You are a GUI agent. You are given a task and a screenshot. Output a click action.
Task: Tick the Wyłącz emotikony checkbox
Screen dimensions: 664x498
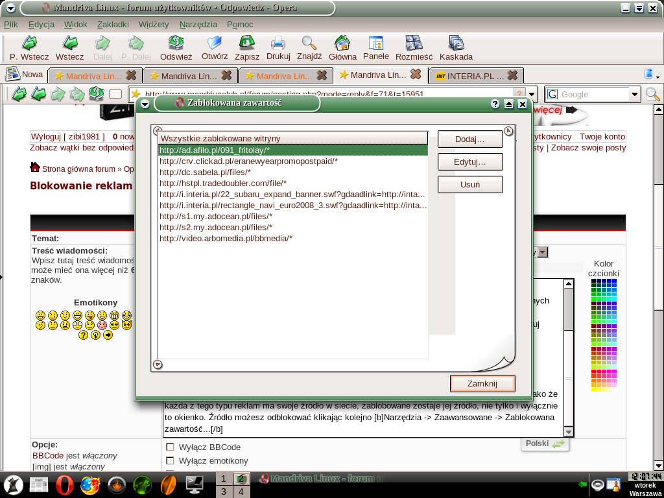tap(171, 461)
